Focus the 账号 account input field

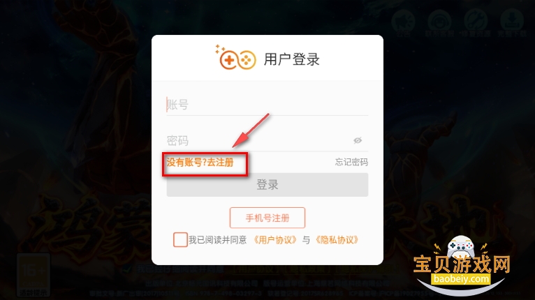click(x=267, y=105)
